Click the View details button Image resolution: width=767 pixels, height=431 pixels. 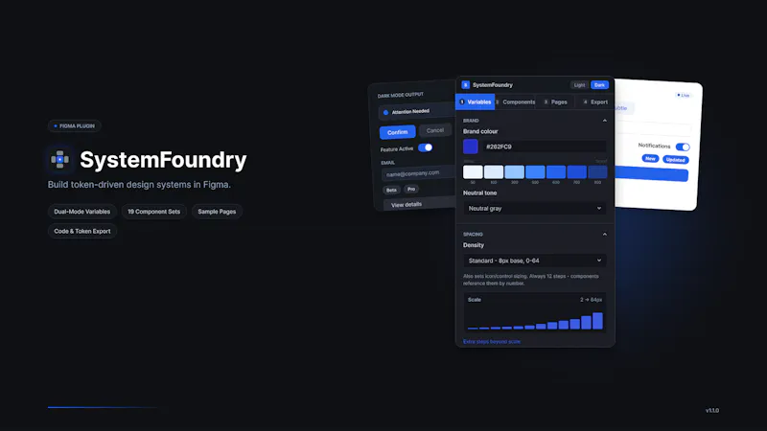tap(420, 204)
